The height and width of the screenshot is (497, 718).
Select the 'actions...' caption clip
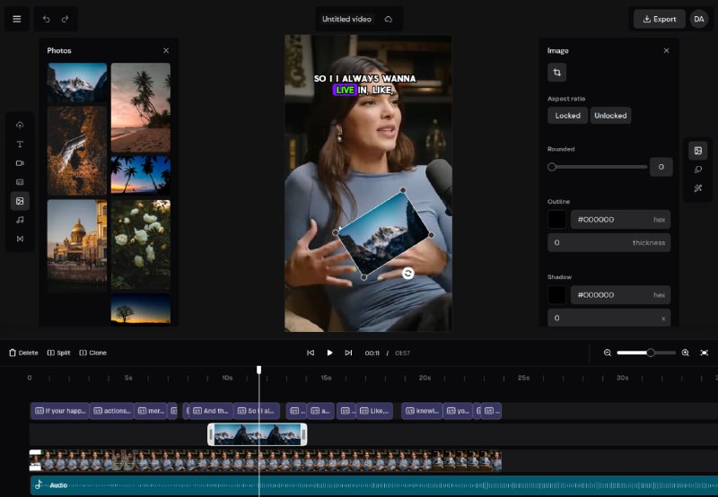[x=111, y=411]
